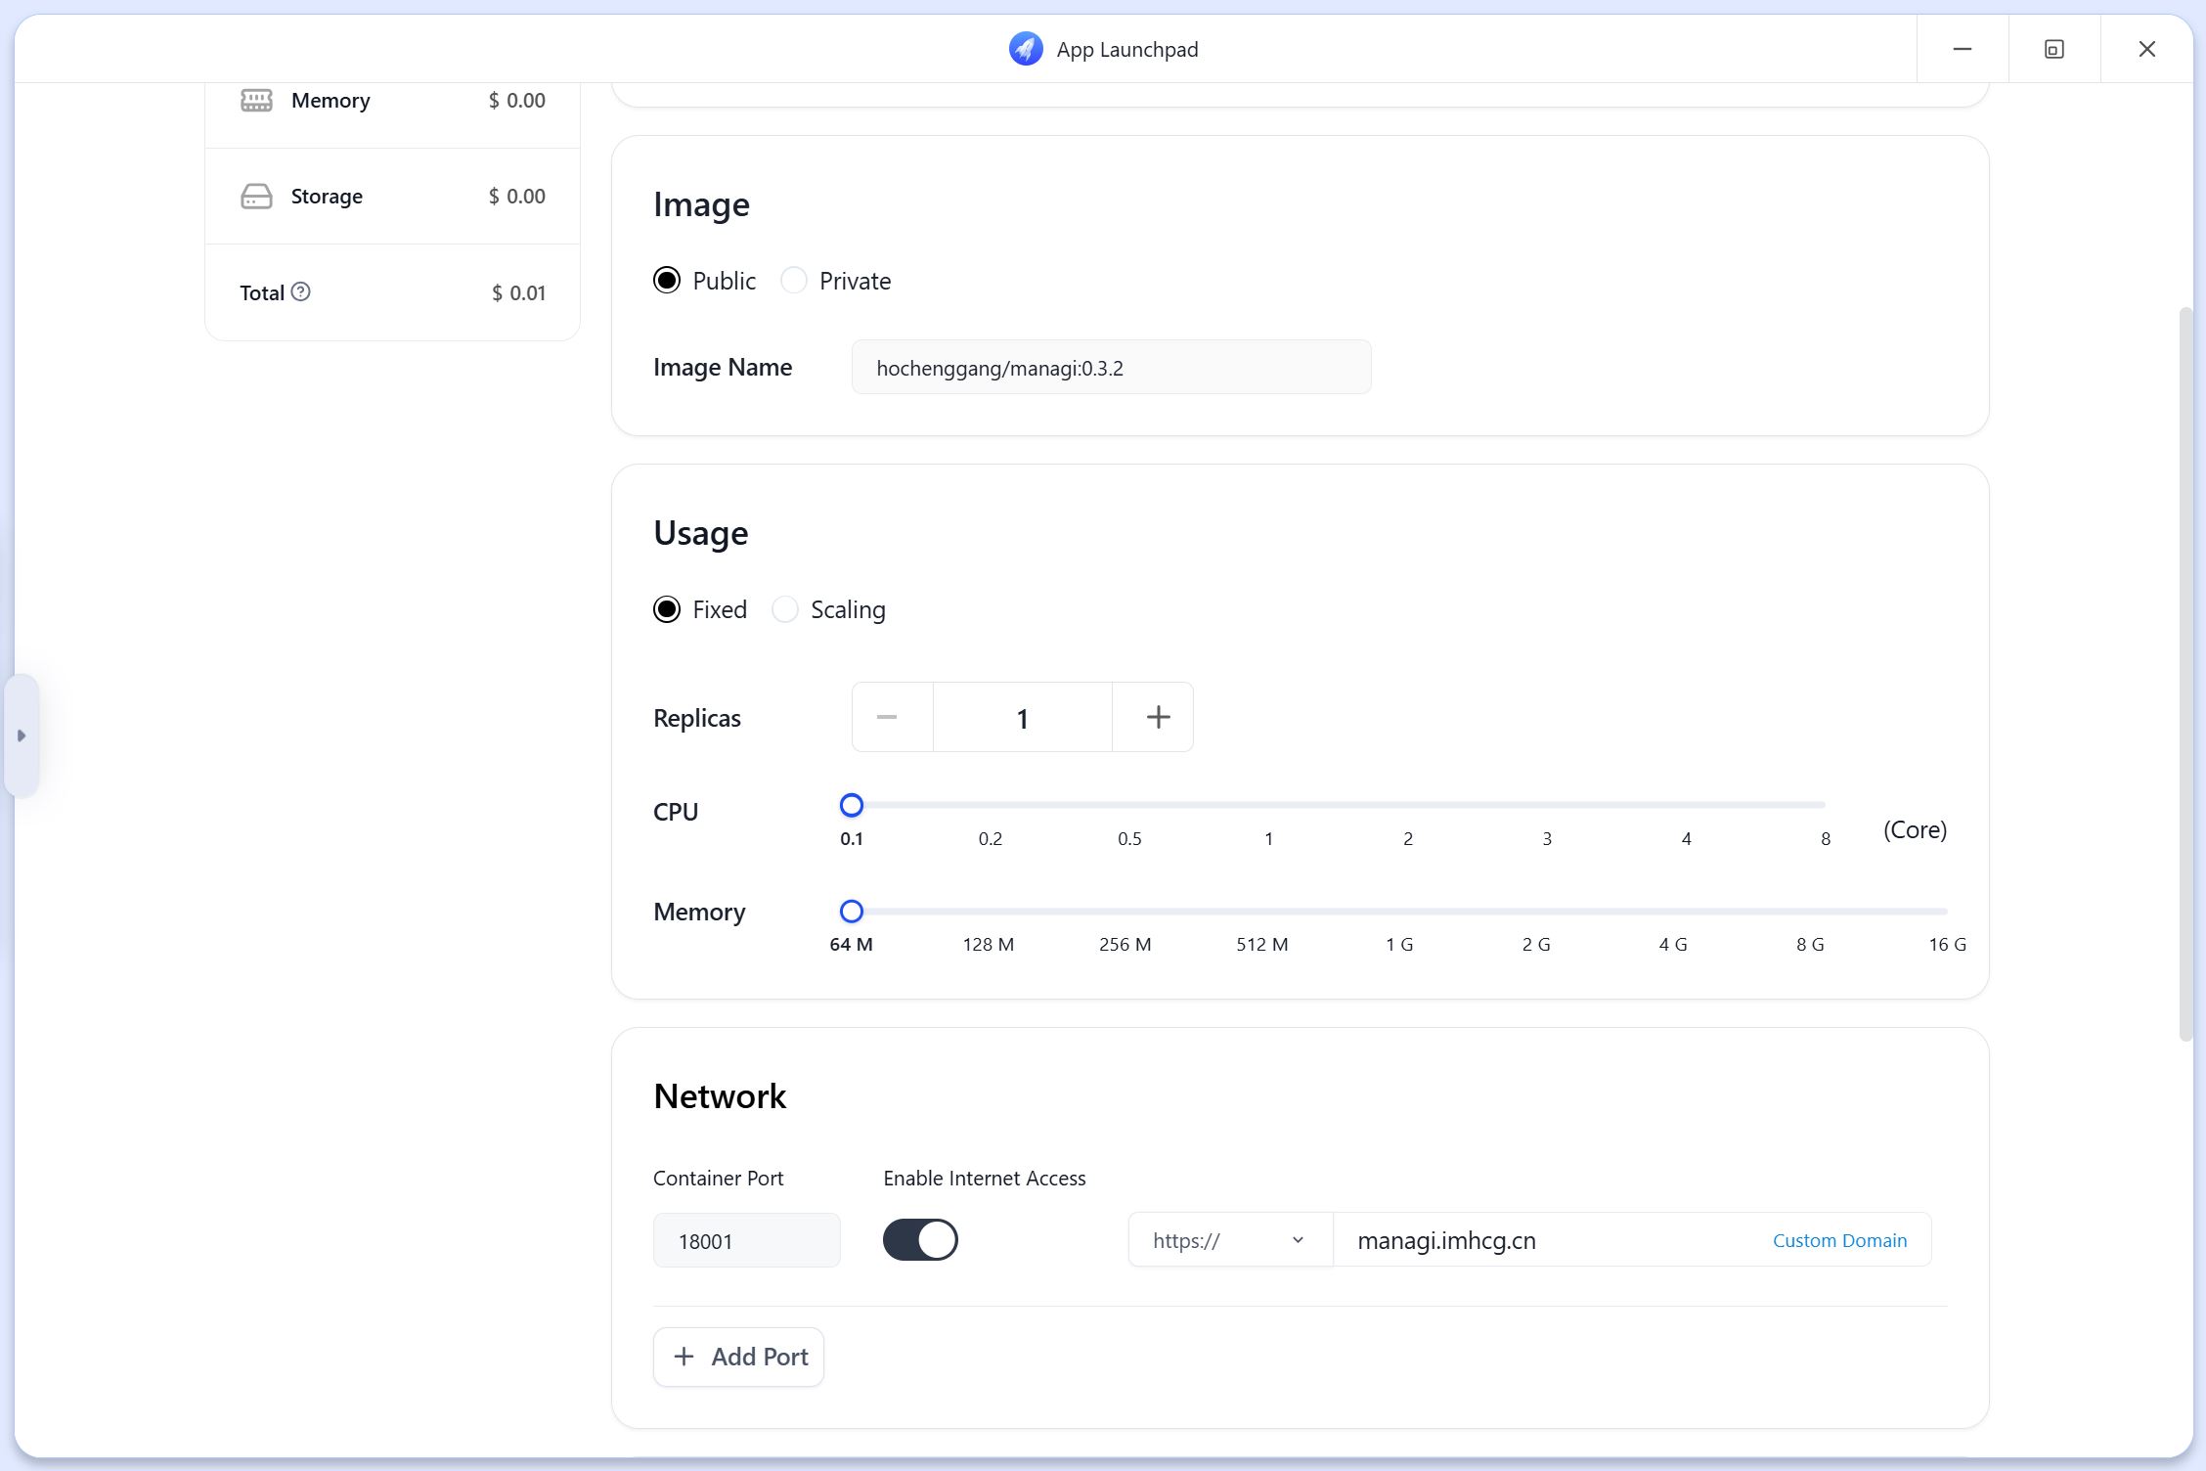This screenshot has height=1471, width=2206.
Task: Expand the left sidebar arrow handle
Action: tap(22, 735)
